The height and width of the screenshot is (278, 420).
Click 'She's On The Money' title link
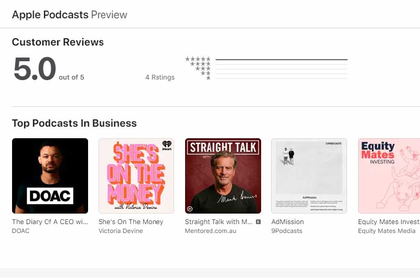coord(131,222)
